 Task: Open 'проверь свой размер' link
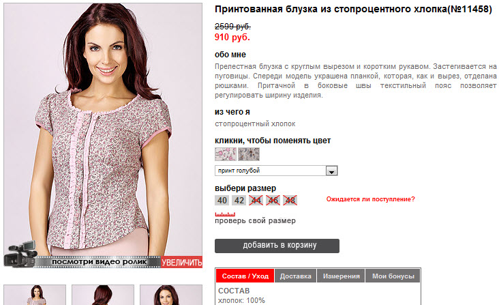click(255, 220)
